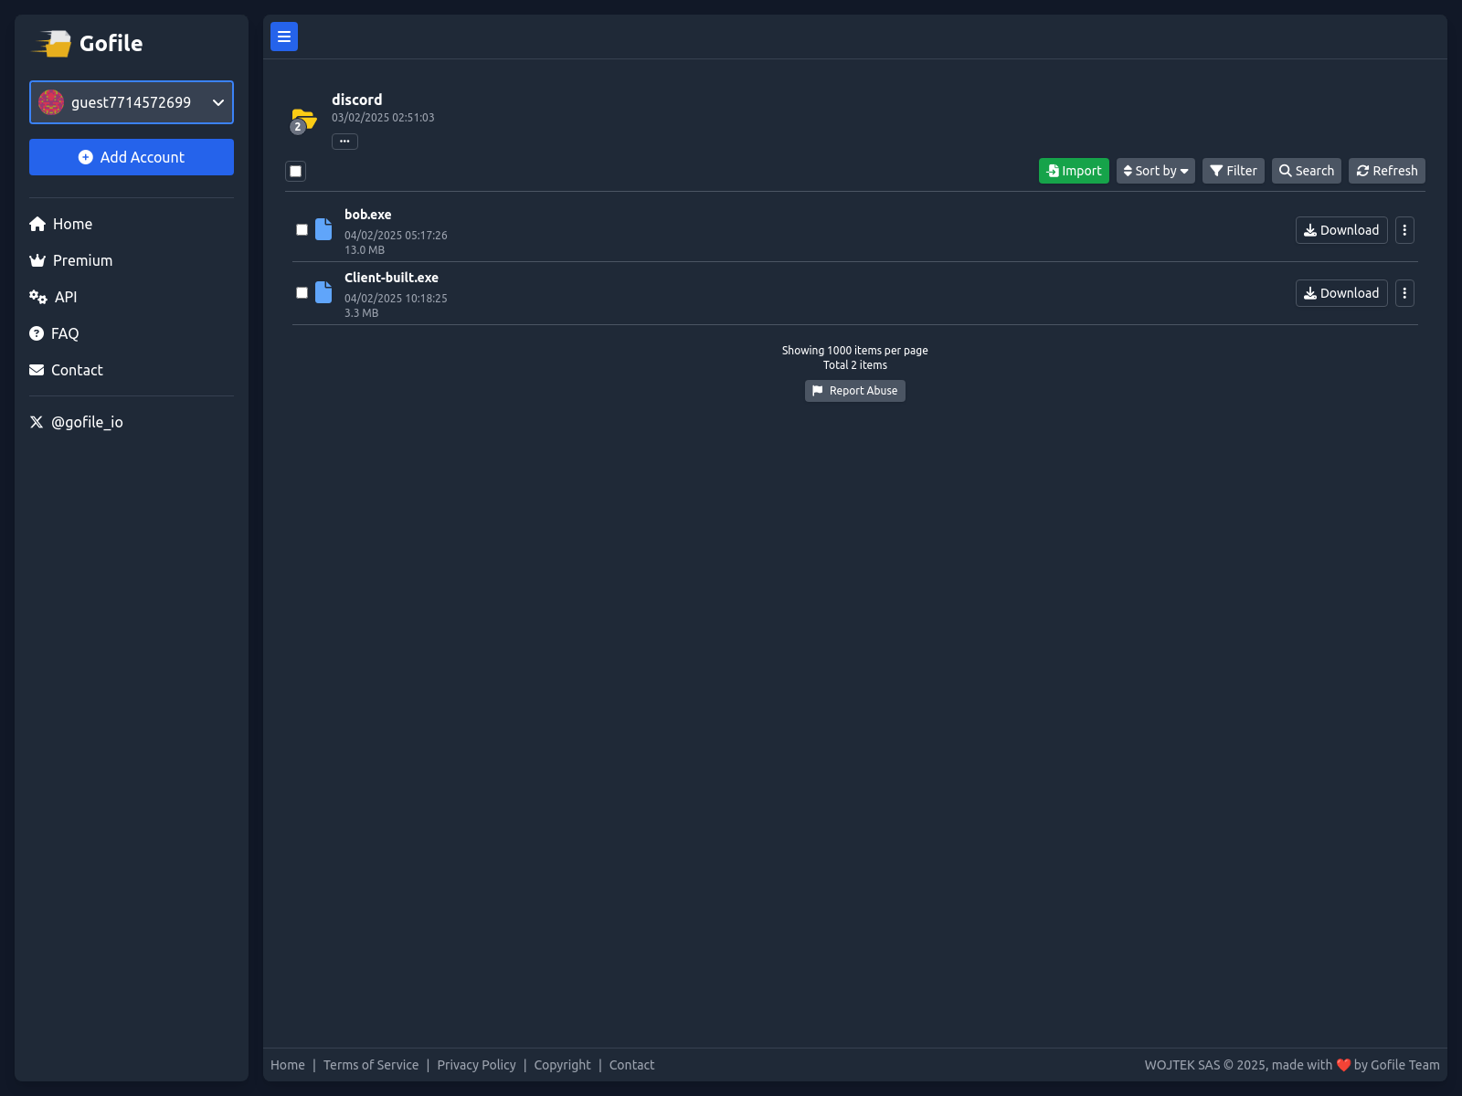Image resolution: width=1462 pixels, height=1096 pixels.
Task: Open the three-dot menu for bob.exe
Action: (1404, 230)
